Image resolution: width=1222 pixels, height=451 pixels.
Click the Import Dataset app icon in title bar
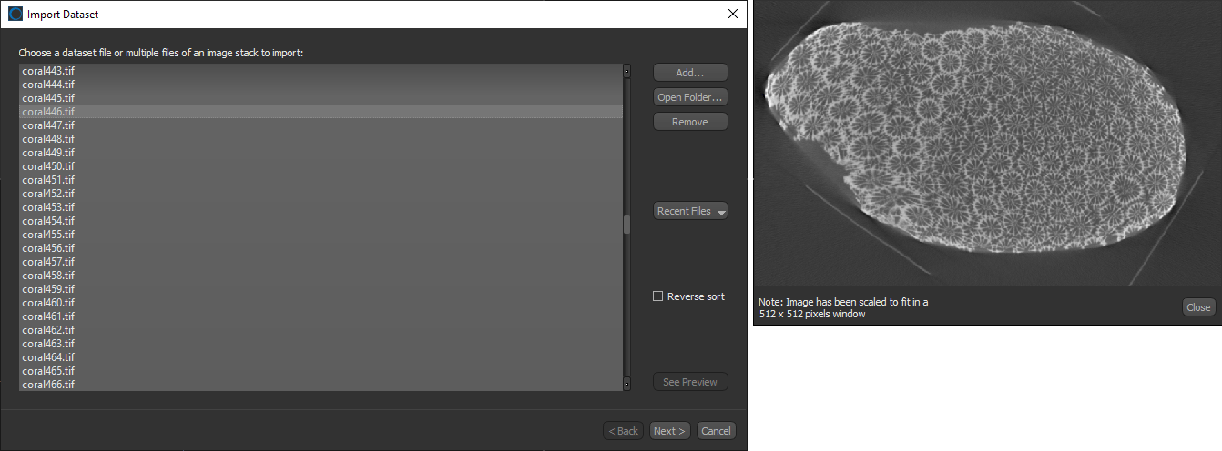click(15, 14)
